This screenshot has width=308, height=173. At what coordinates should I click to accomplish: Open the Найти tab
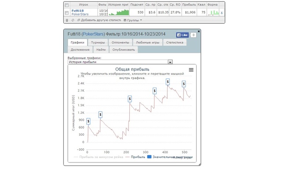[x=101, y=50]
